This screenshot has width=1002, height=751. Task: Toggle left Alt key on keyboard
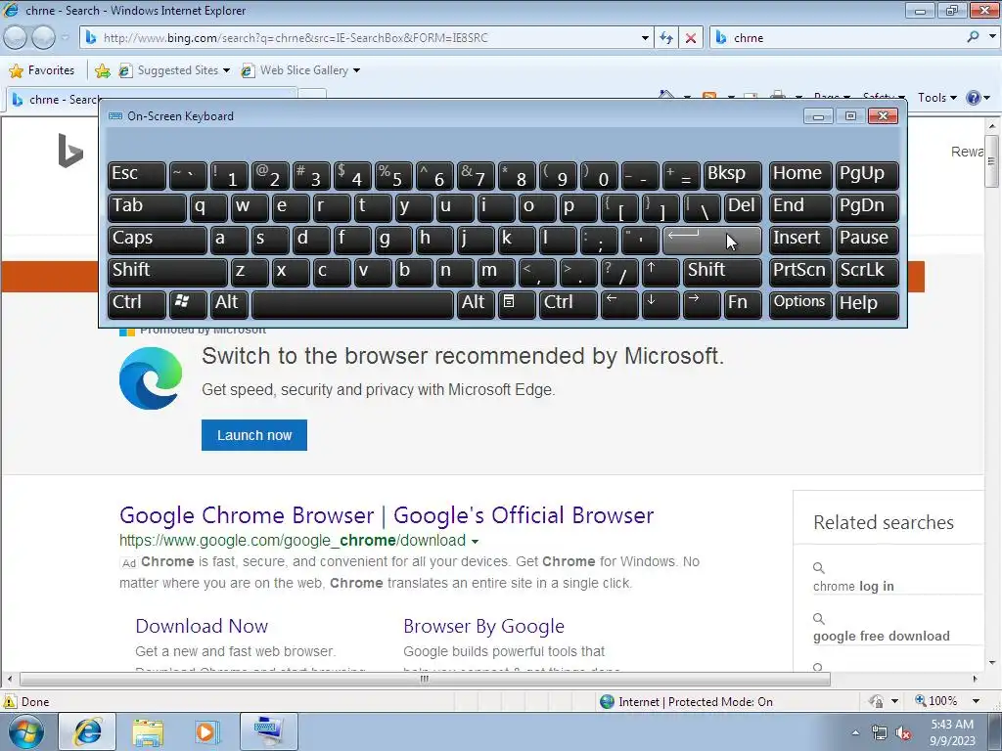229,303
